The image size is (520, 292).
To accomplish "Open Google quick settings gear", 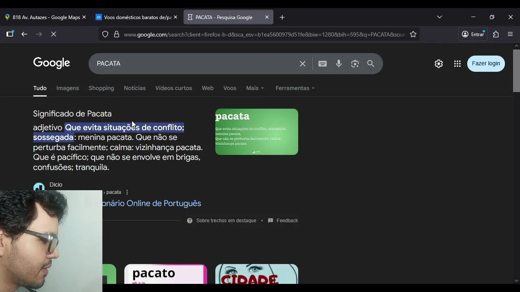I will (439, 64).
